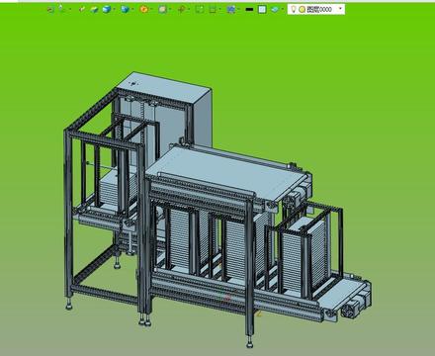Select the blue cube shaded display icon
Screen dimensions: 435x356
click(107, 10)
